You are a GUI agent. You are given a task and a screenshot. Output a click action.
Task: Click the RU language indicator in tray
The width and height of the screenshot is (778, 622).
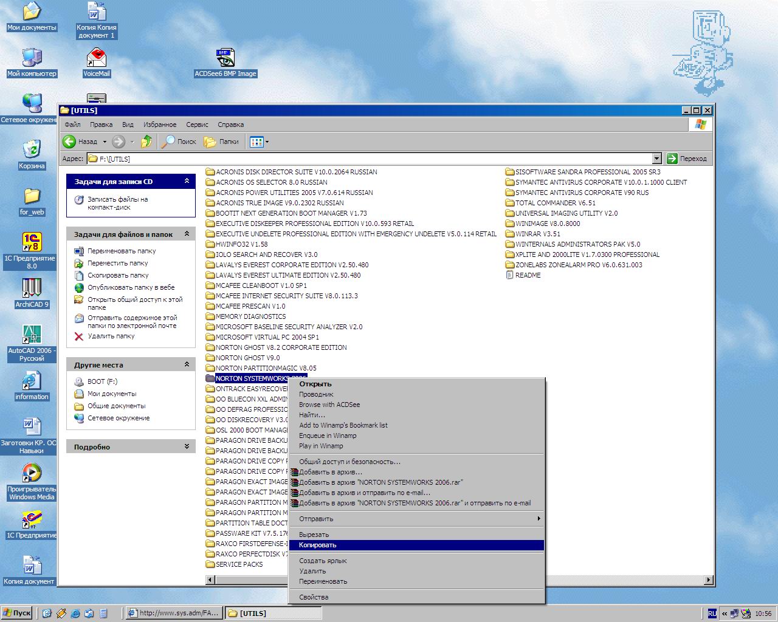(712, 613)
